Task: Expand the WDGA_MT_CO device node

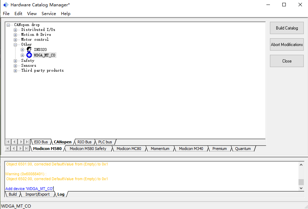Action: [23, 55]
